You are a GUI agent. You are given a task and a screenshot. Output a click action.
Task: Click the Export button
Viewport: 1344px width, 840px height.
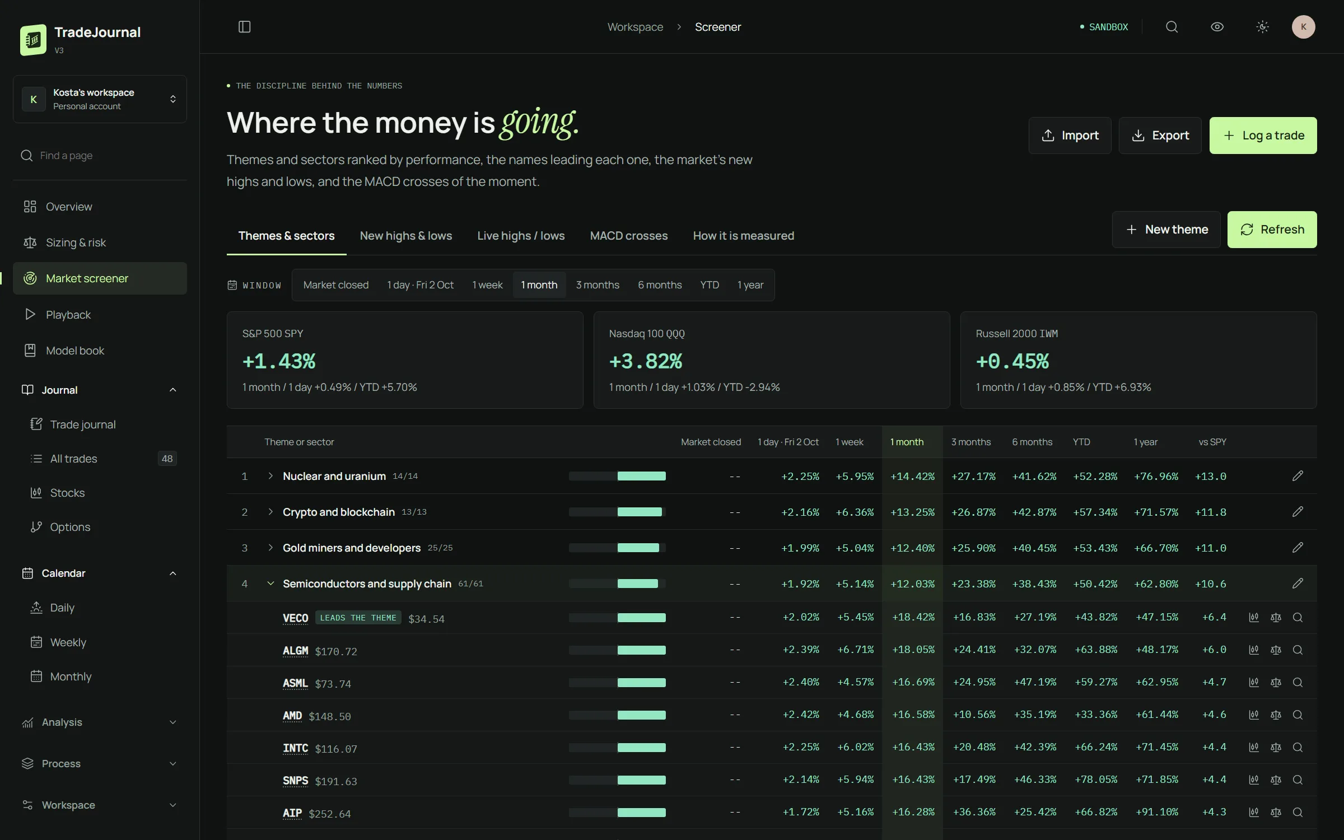tap(1160, 136)
